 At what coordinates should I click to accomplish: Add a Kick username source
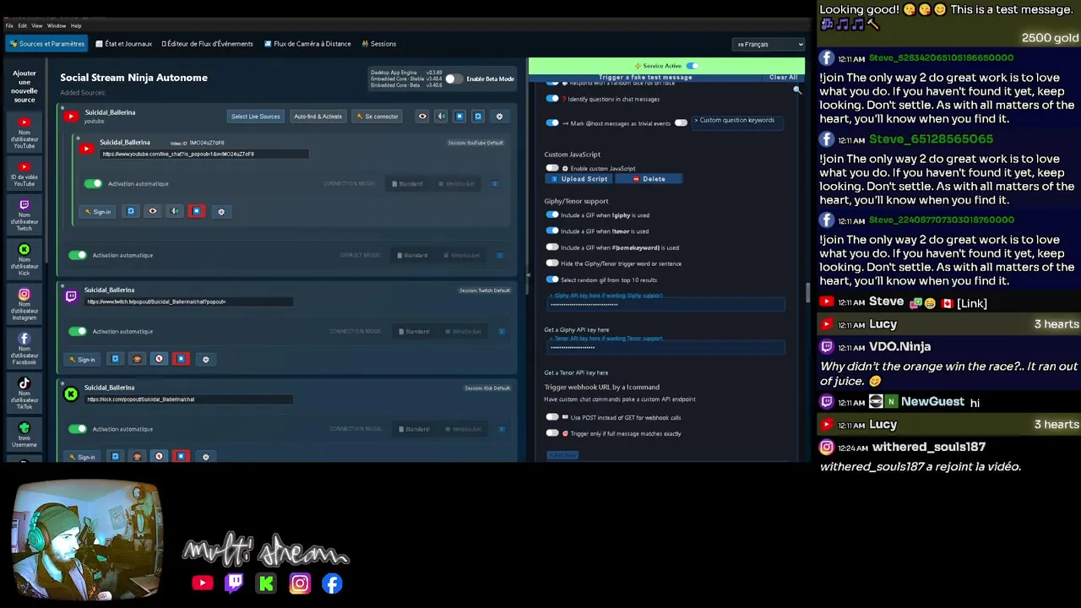24,260
